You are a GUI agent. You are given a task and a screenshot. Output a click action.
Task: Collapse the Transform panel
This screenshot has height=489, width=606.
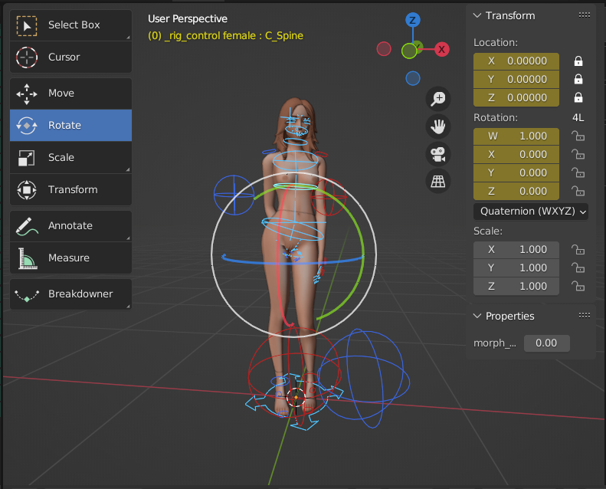click(x=477, y=15)
